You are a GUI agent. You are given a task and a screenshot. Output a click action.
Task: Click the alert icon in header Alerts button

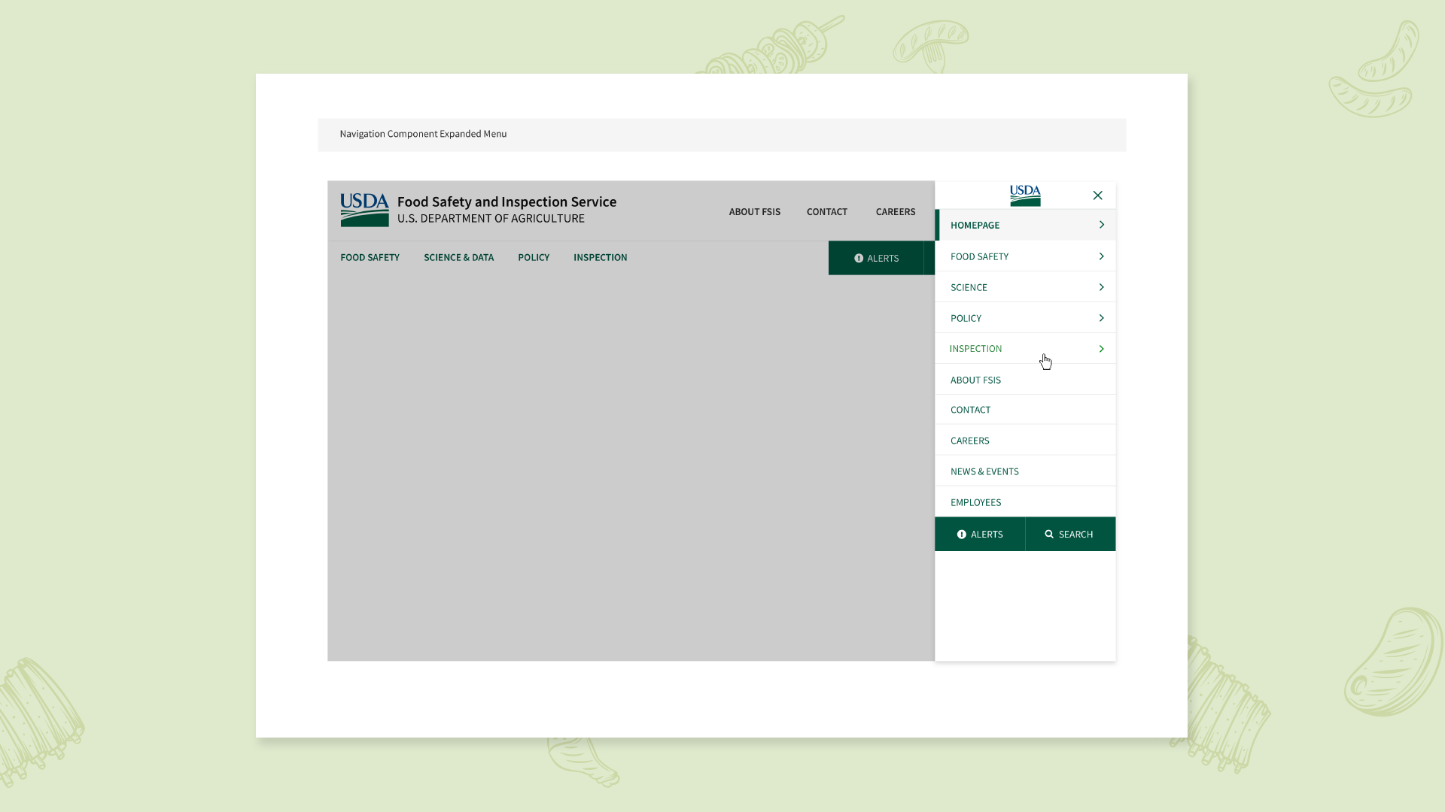click(859, 259)
